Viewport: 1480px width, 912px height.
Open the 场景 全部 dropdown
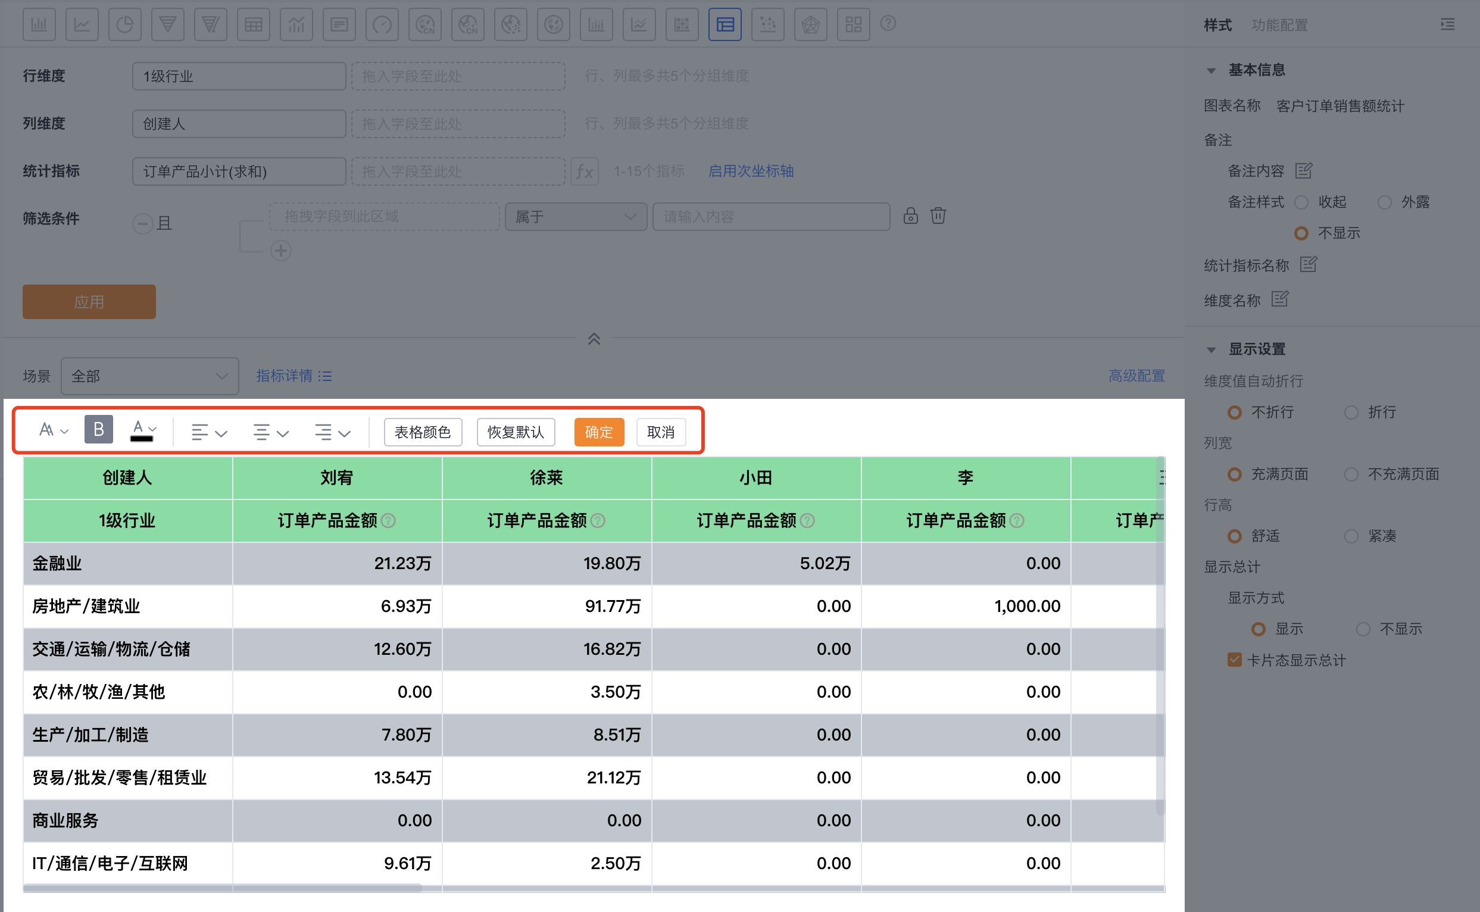click(x=149, y=376)
